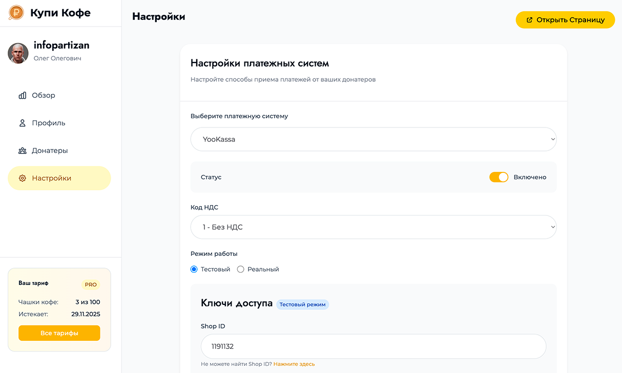This screenshot has width=622, height=373.
Task: Click the Настройки gear icon
Action: pos(23,178)
